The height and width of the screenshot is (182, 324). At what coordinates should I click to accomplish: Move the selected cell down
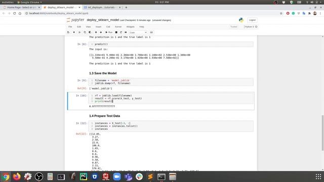(x=101, y=32)
